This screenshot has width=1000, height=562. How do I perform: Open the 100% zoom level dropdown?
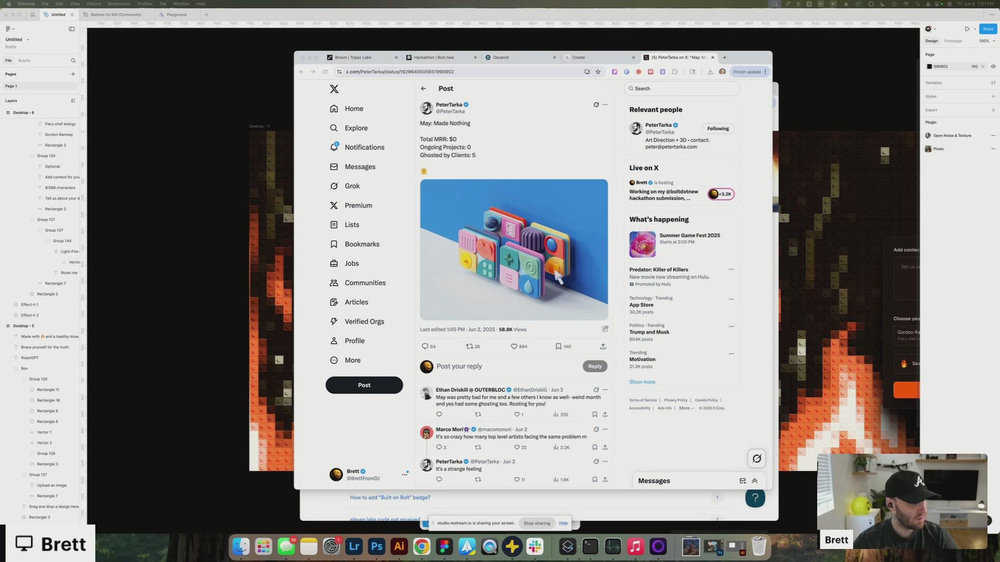point(986,41)
